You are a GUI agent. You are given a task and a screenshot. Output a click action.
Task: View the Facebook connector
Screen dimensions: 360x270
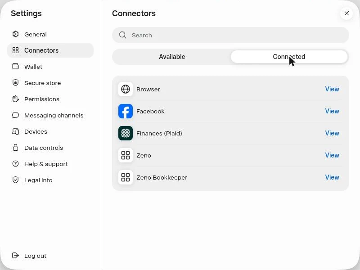[x=332, y=111]
